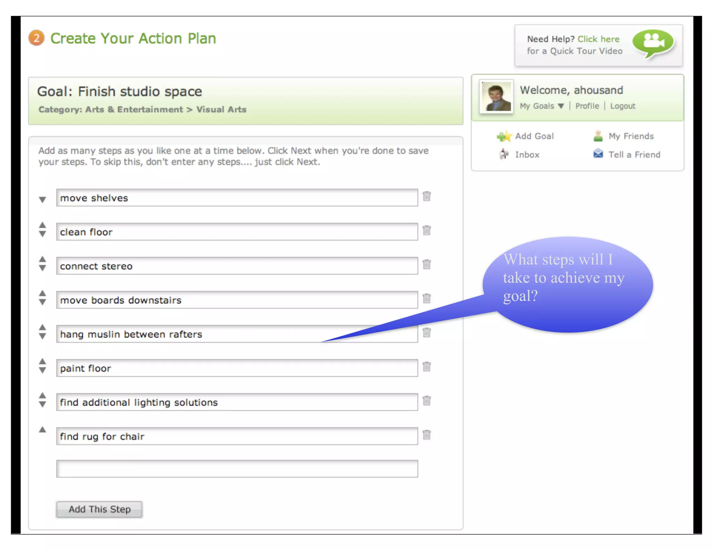Move 'paint floor' step down with arrow
Viewport: 713px width, 550px height.
(x=42, y=371)
